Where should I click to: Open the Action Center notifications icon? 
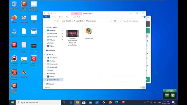(x=174, y=102)
